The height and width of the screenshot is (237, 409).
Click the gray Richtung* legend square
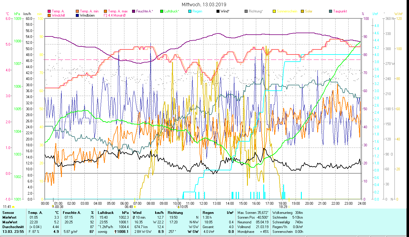point(246,11)
